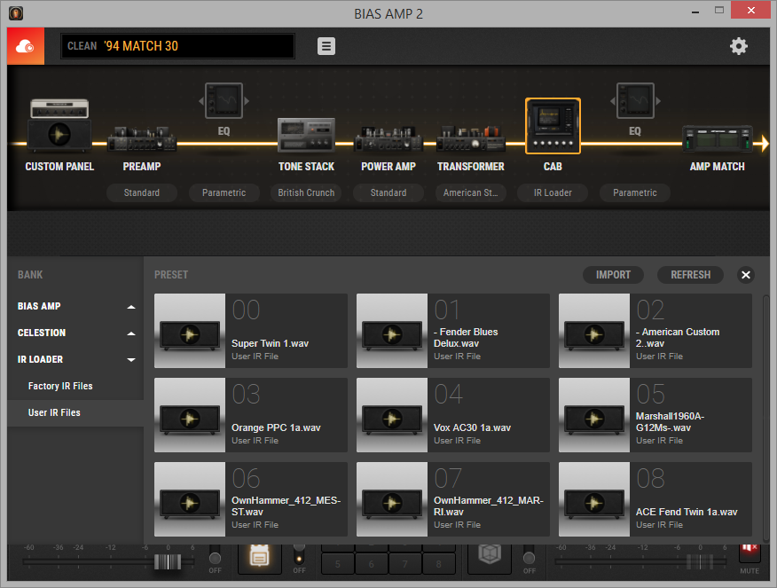Show next EQ type for second EQ
777x588 pixels.
click(x=658, y=101)
